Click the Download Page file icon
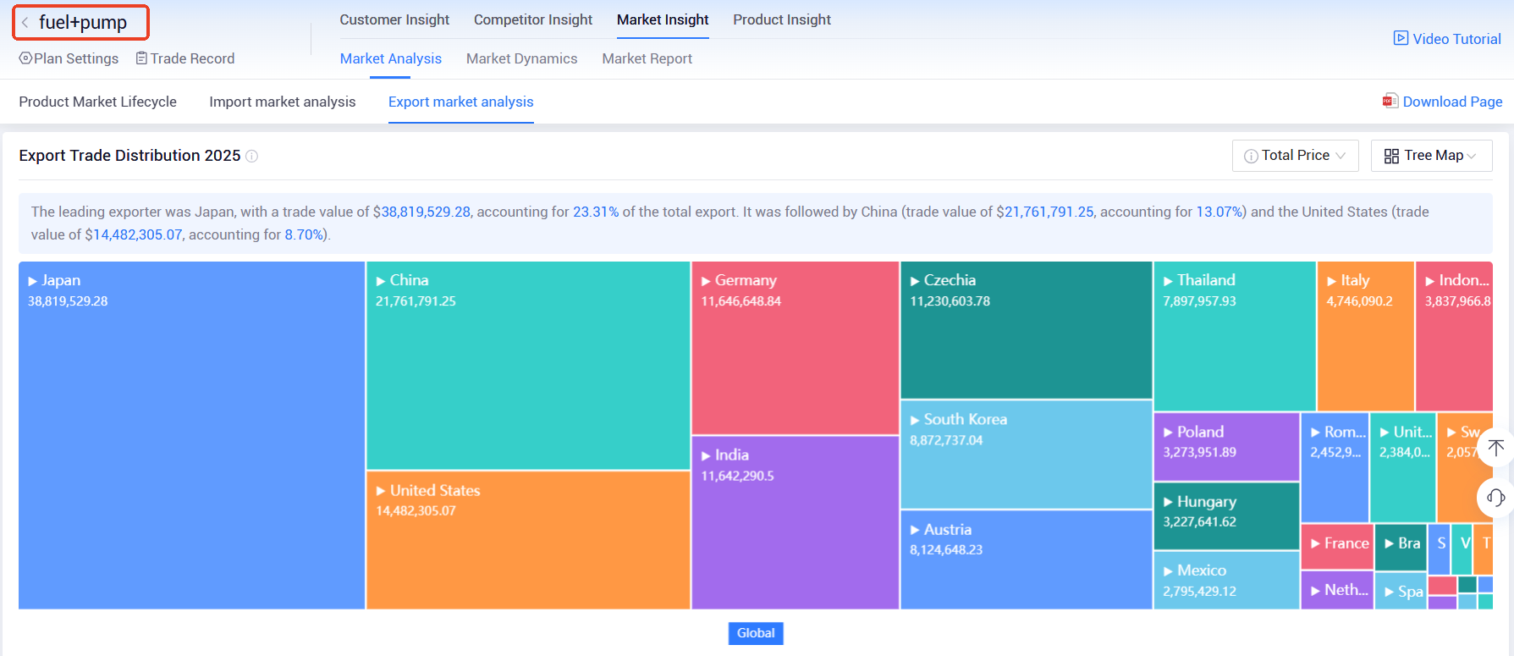Viewport: 1514px width, 656px height. click(x=1390, y=101)
